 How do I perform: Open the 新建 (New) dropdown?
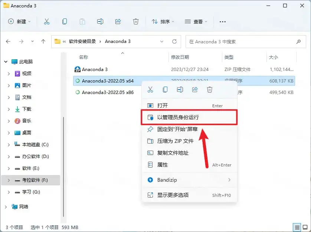click(x=19, y=21)
